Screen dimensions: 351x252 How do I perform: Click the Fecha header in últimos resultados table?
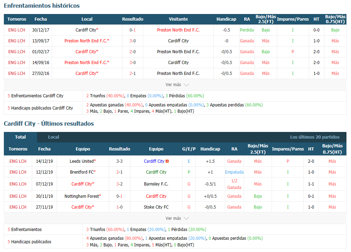pos(44,149)
